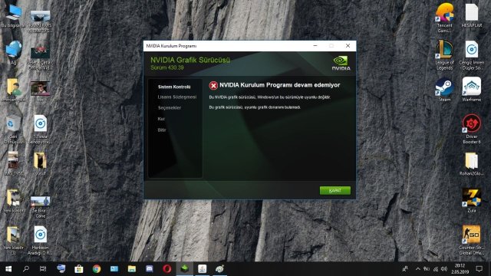Screen dimensions: 491x276
Task: Open the Yeni klasör folder icon
Action: (13, 200)
